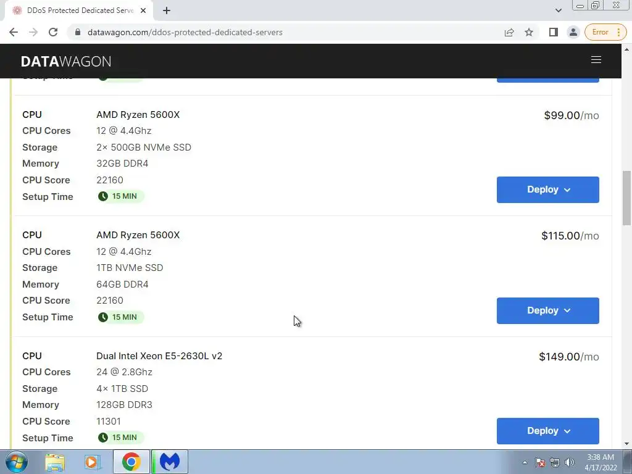Share this page via share icon

click(x=509, y=32)
